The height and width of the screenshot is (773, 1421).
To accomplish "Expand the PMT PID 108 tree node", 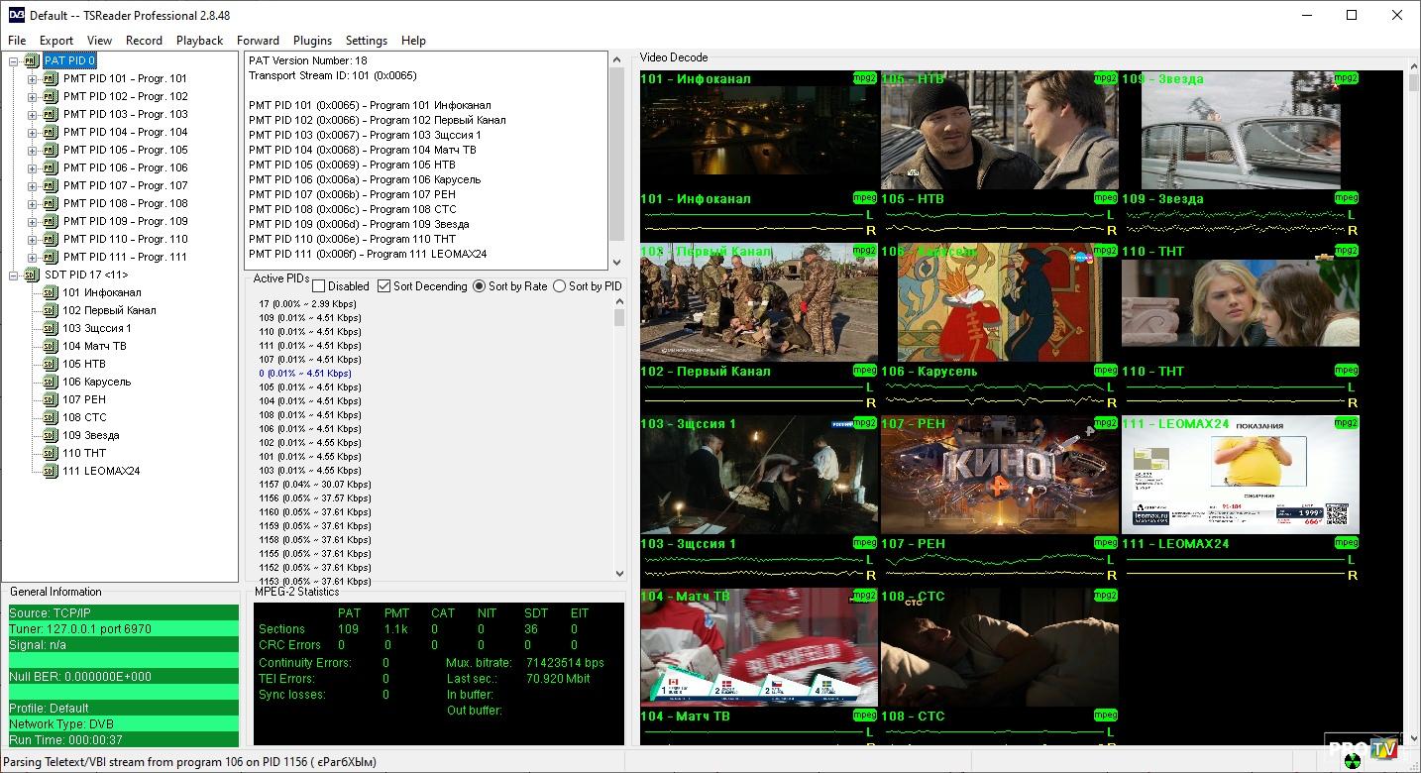I will tap(32, 203).
